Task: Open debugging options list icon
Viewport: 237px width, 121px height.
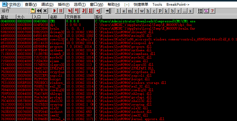Action: pyautogui.click(x=200, y=11)
